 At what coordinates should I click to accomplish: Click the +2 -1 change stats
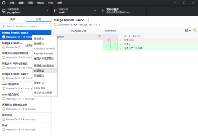(97, 25)
